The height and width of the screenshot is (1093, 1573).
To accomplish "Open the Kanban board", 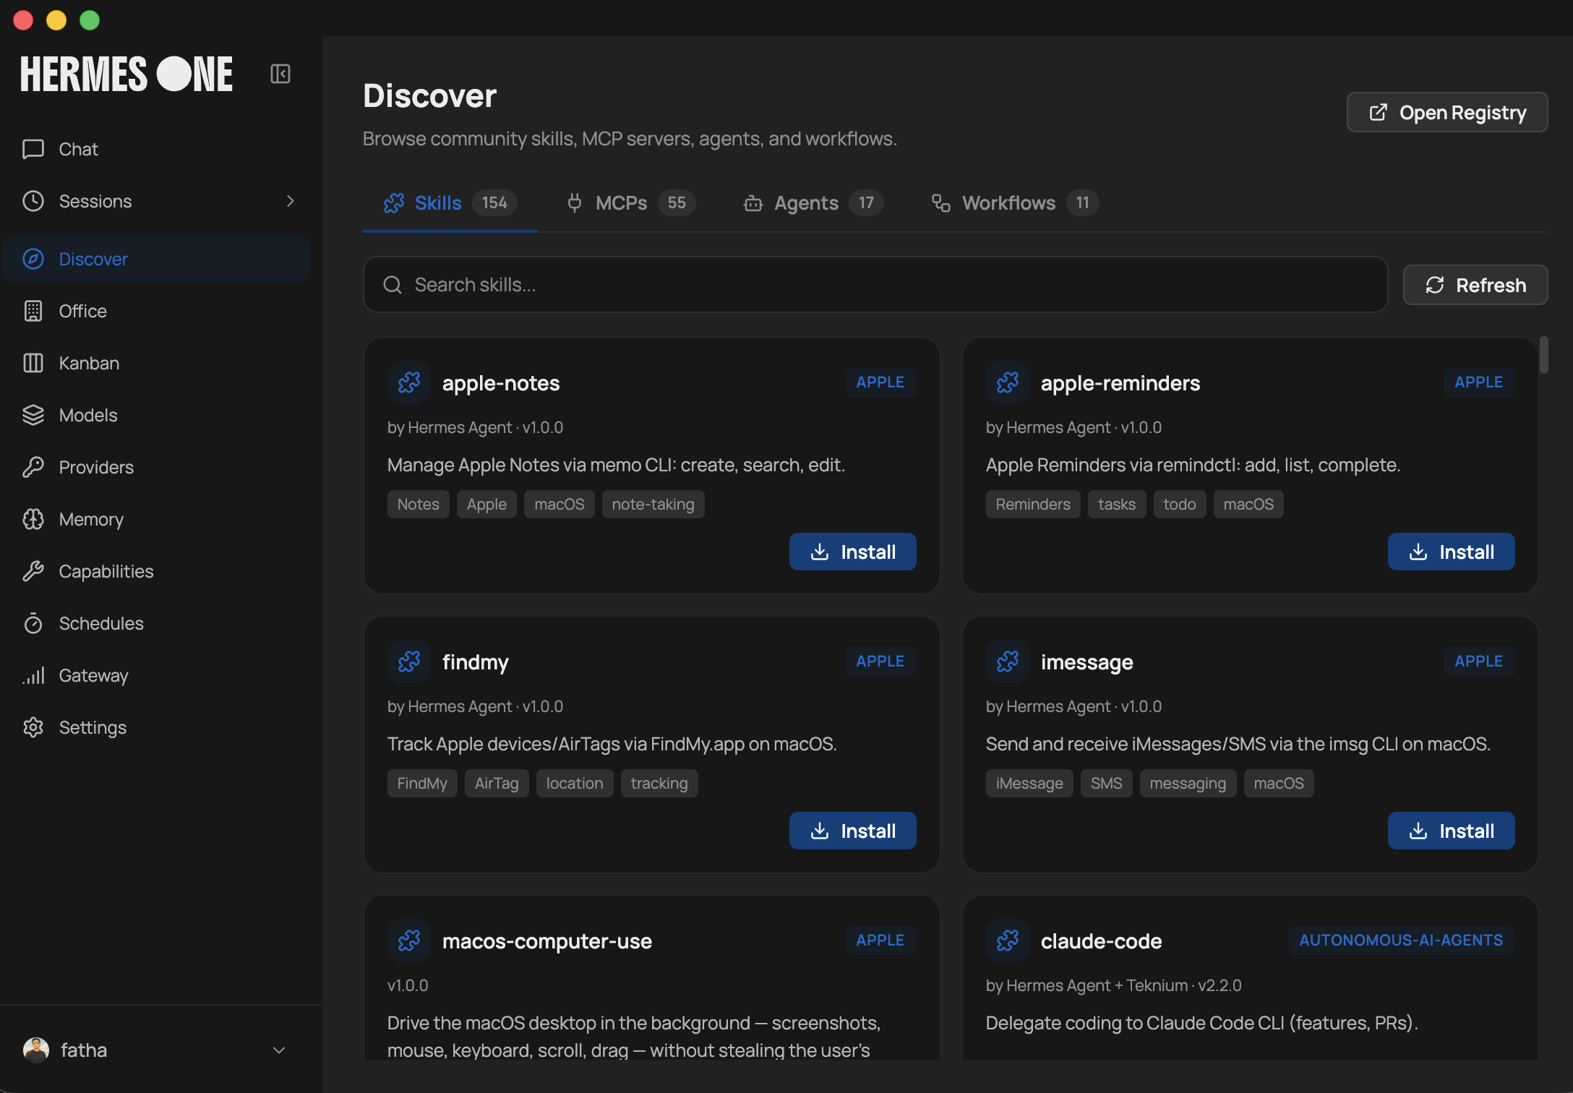I will point(156,363).
